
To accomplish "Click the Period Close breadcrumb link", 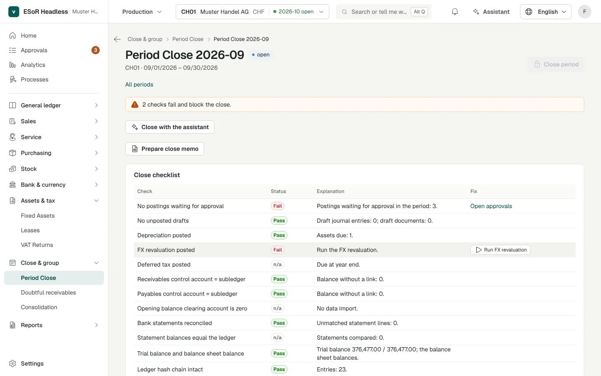I will (188, 39).
